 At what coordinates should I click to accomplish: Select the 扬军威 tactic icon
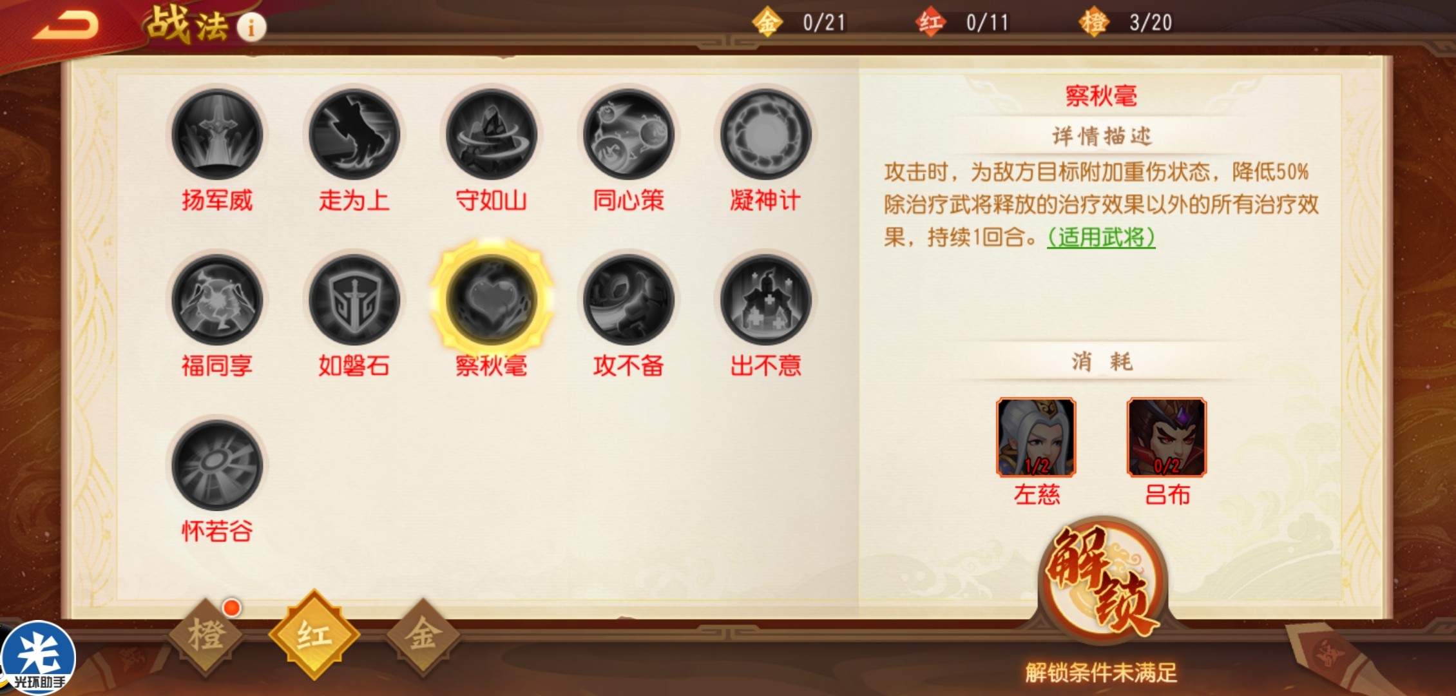point(217,134)
